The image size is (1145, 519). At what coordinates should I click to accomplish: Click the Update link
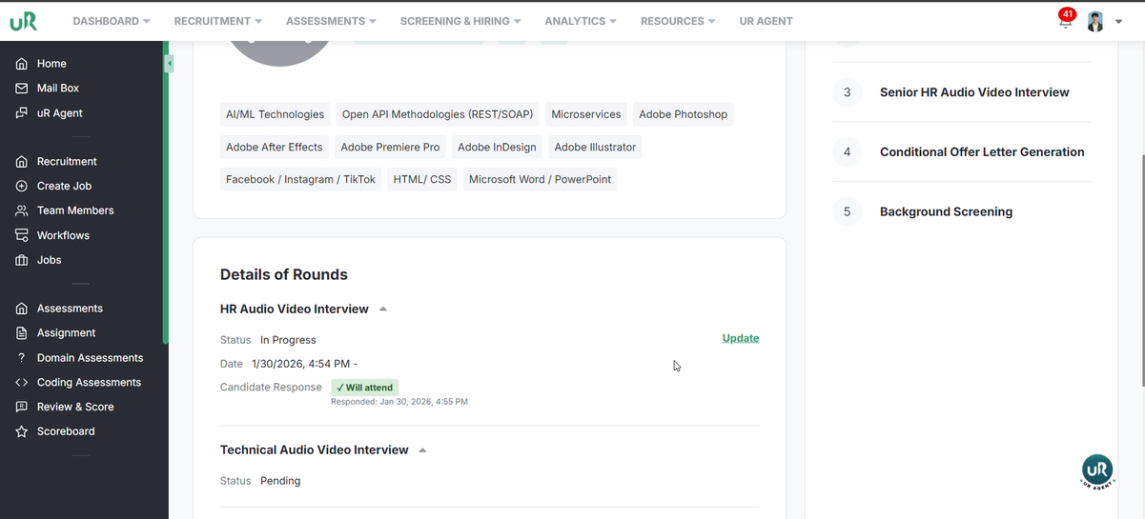(741, 338)
